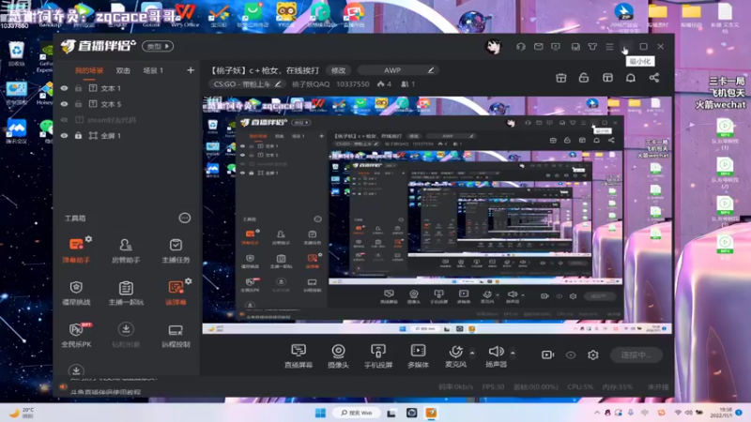Add a 多媒体 media source
This screenshot has width=751, height=422.
coord(418,356)
